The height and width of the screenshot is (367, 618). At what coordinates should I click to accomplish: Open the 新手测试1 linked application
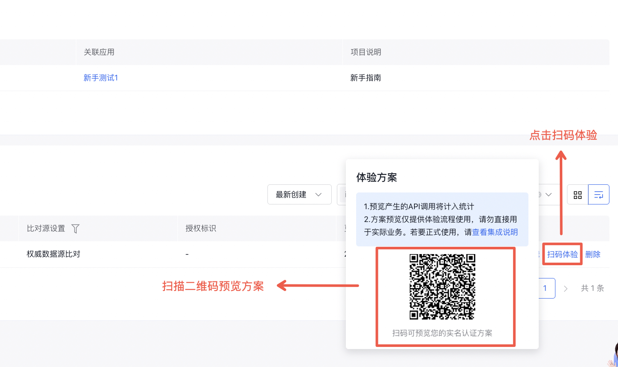point(101,78)
